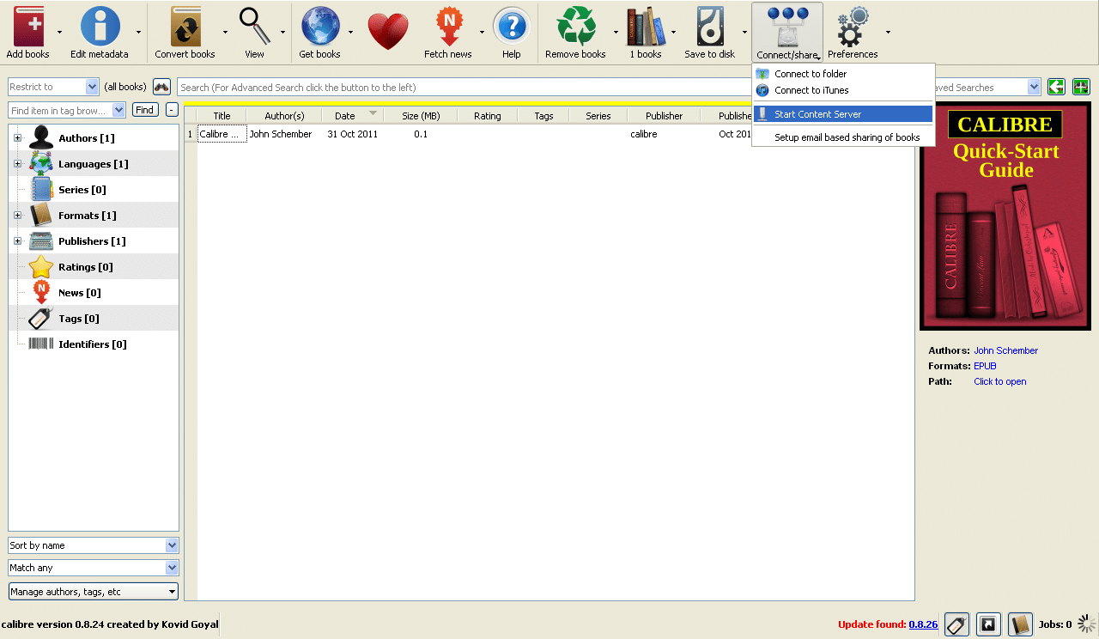Click the Fetch news icon
Viewport: 1099px width, 639px height.
pyautogui.click(x=448, y=27)
